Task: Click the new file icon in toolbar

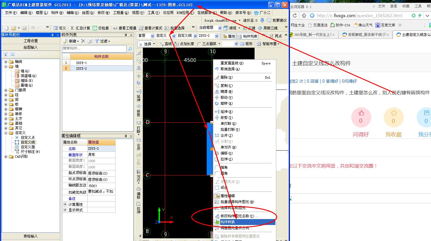Action: pos(7,28)
